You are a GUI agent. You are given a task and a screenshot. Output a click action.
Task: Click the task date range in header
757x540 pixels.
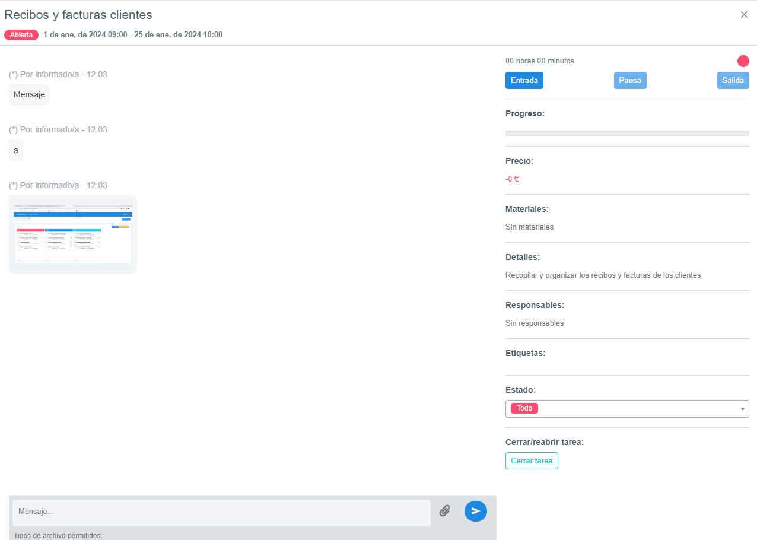133,35
